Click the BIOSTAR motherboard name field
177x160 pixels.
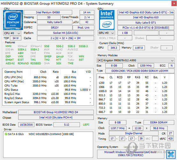tap(56, 112)
